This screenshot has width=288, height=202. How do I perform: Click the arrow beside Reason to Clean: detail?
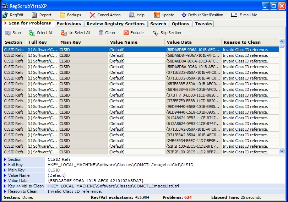[5, 191]
